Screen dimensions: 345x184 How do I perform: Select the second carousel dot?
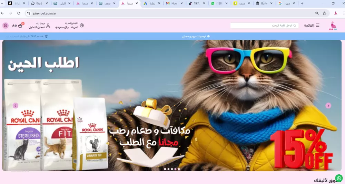pyautogui.click(x=169, y=169)
